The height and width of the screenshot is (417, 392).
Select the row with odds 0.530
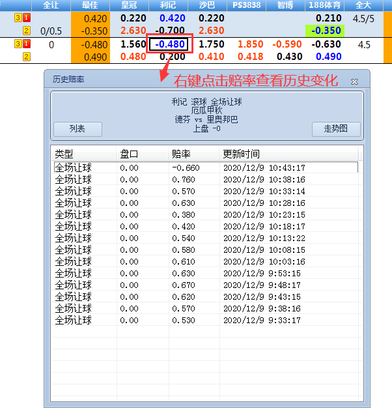pos(206,320)
